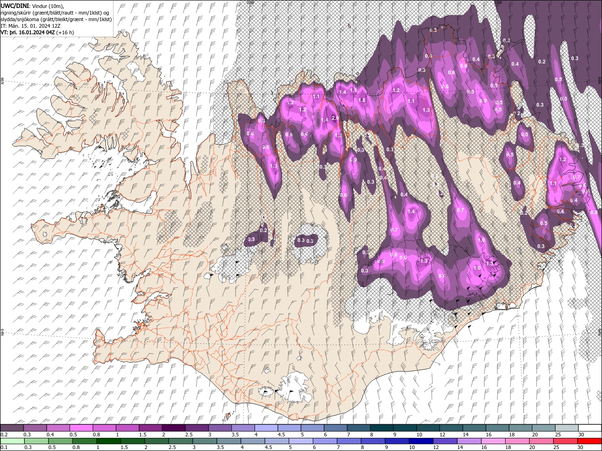Click the top legend swatch labeled 0.4
The height and width of the screenshot is (451, 602).
[x=58, y=428]
